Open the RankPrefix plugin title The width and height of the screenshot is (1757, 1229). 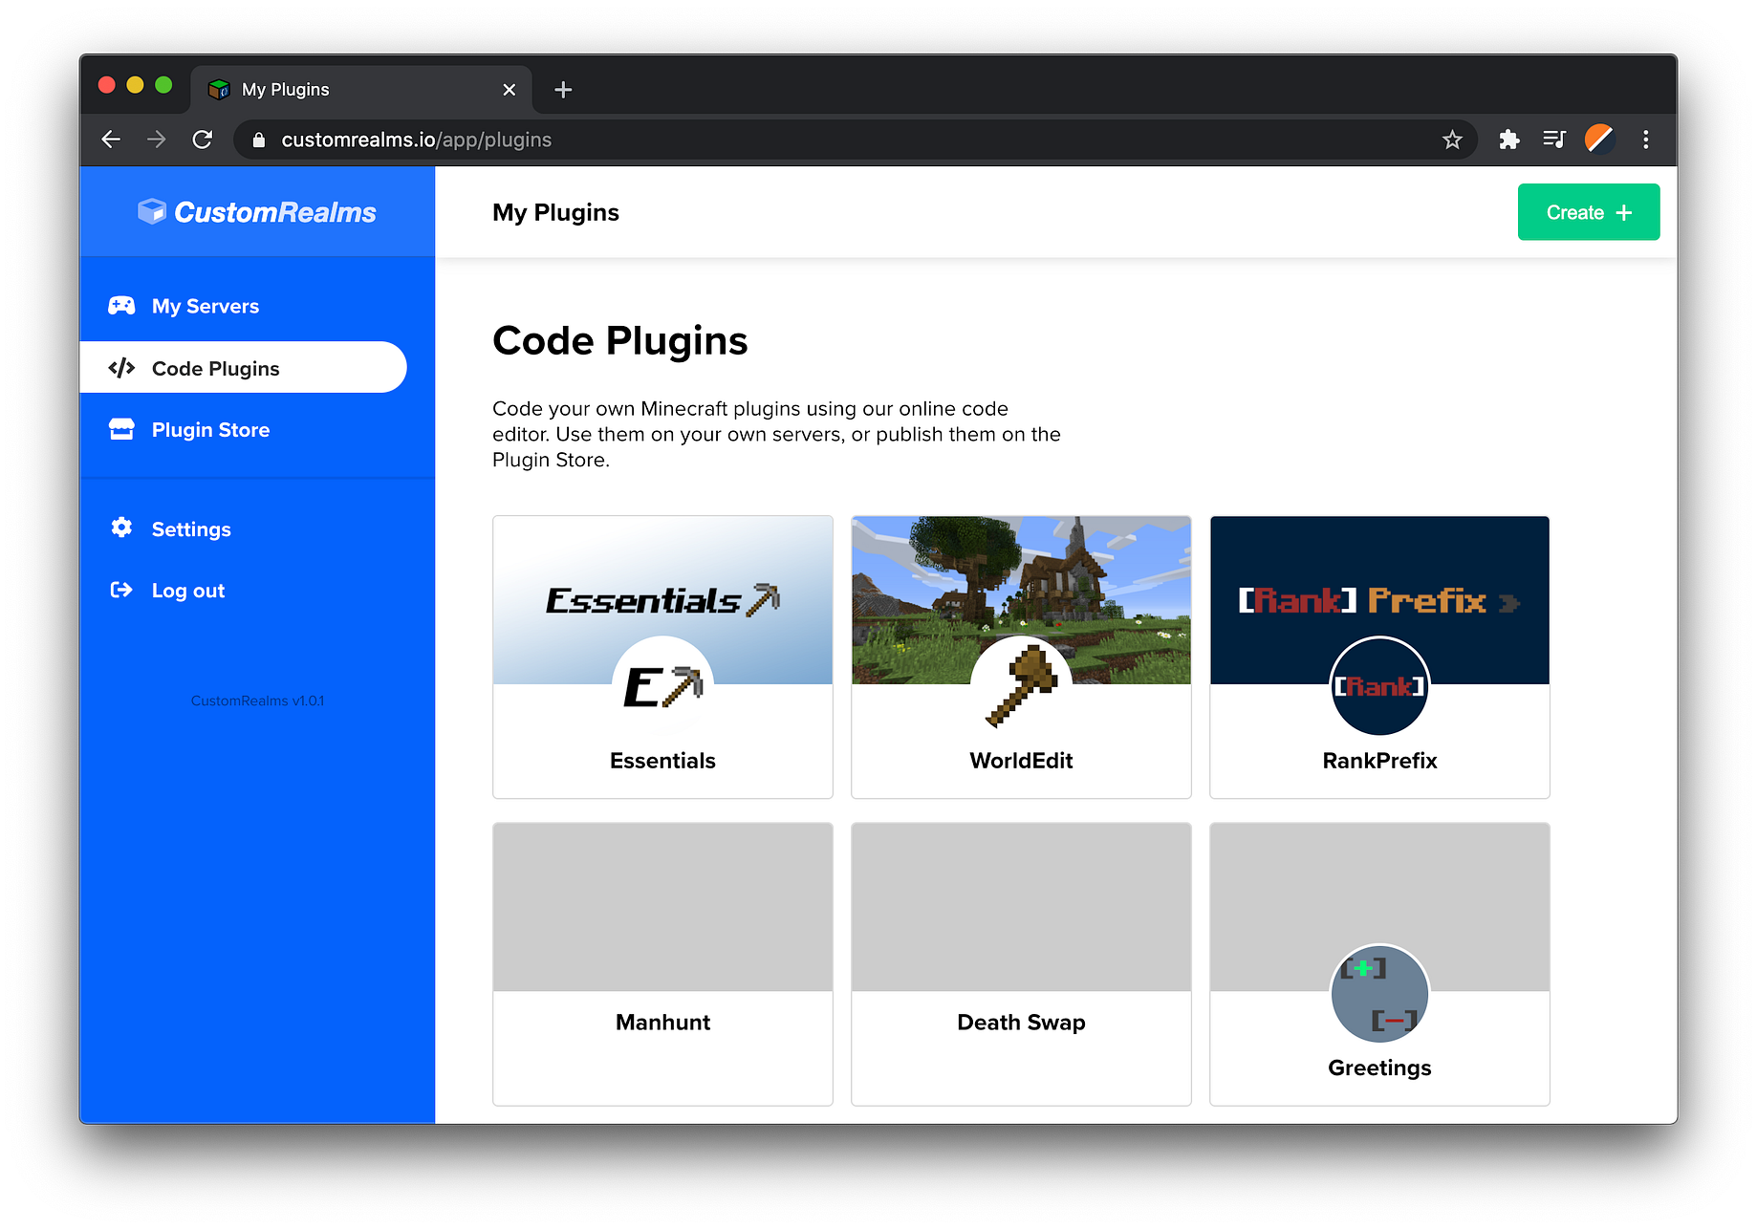[1379, 761]
